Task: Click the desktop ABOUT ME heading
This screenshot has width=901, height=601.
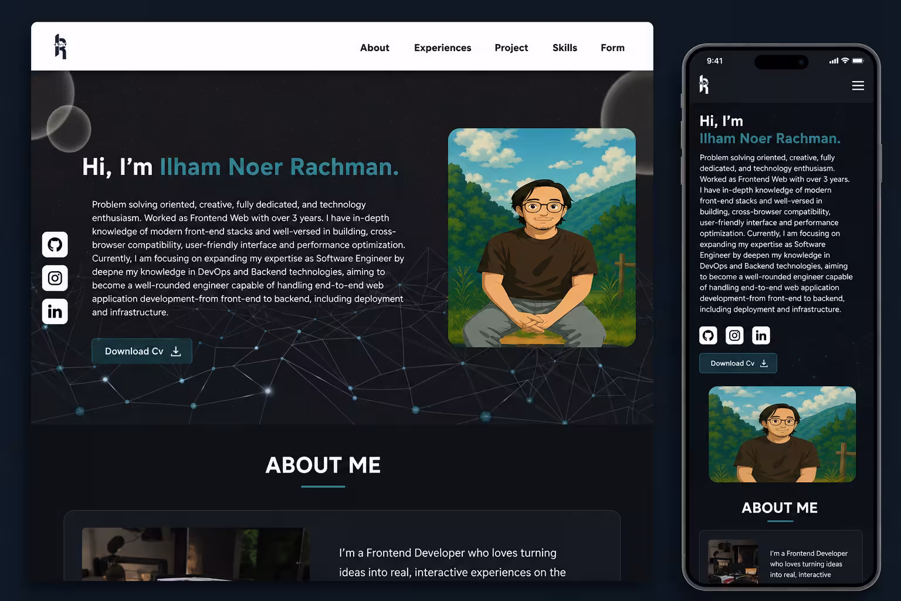Action: [x=323, y=465]
